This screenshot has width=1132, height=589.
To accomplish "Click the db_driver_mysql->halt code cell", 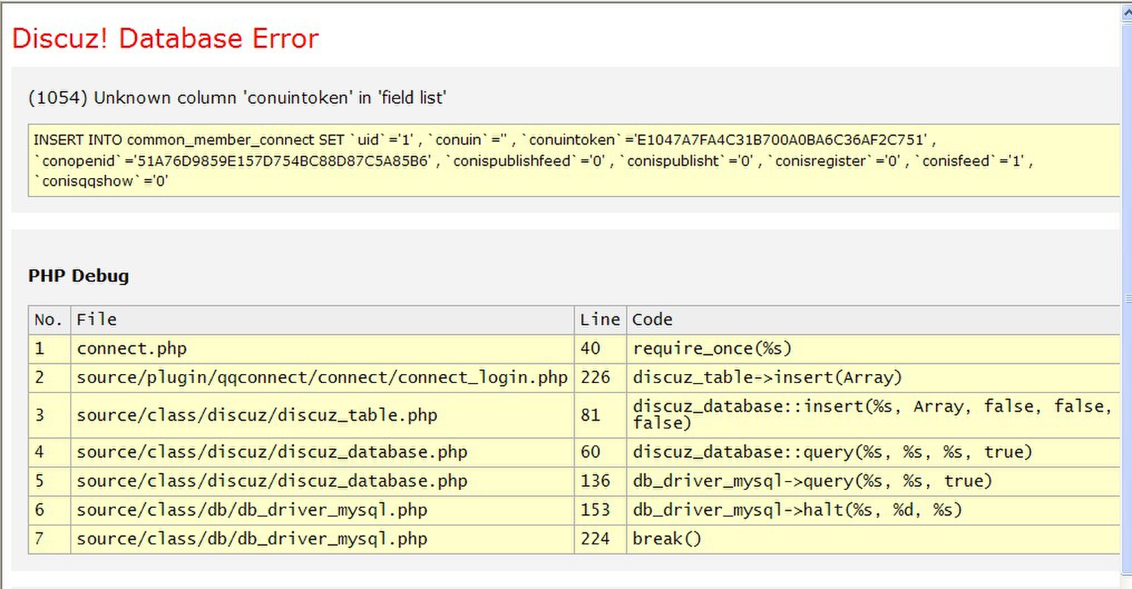I will coord(797,510).
